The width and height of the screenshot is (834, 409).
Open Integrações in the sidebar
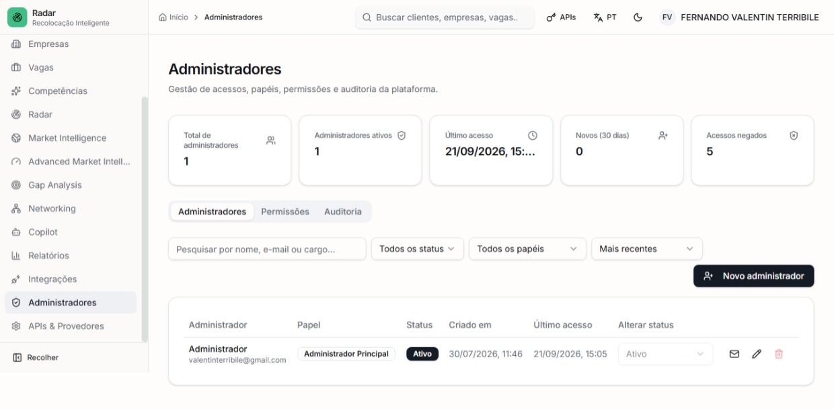point(71,279)
